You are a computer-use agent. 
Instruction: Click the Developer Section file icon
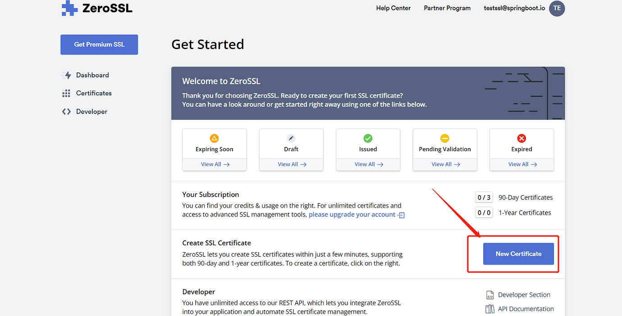pos(490,295)
